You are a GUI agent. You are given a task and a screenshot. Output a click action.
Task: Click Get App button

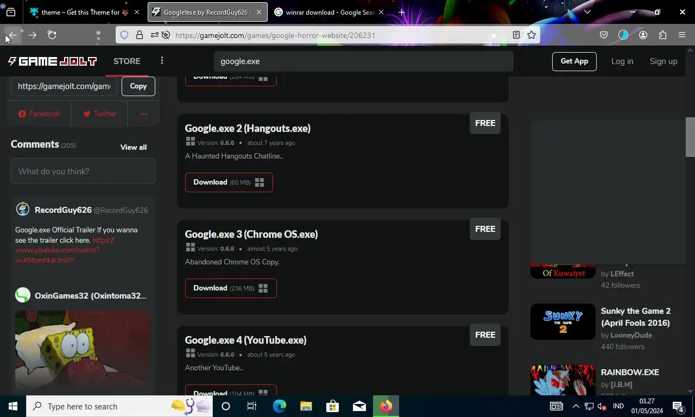(x=574, y=61)
